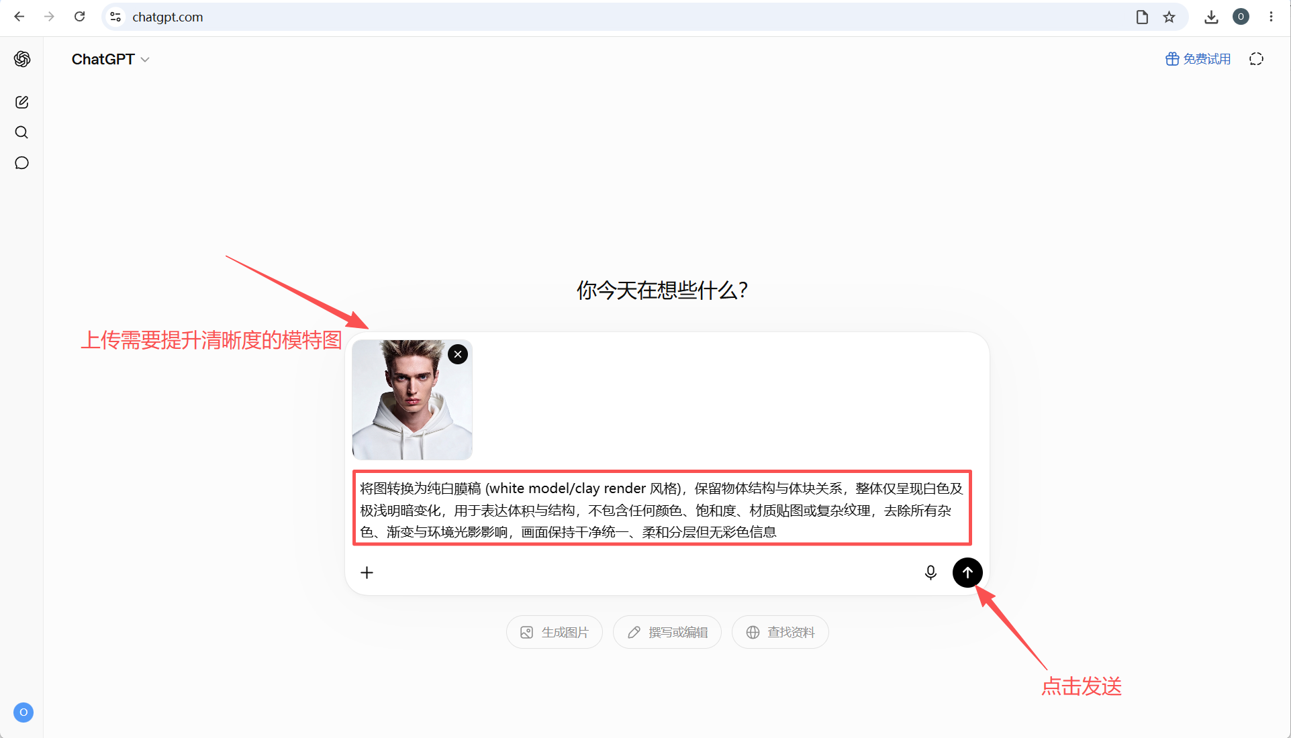The height and width of the screenshot is (738, 1291).
Task: Choose the 撰写或编辑 suggestion
Action: pyautogui.click(x=667, y=632)
